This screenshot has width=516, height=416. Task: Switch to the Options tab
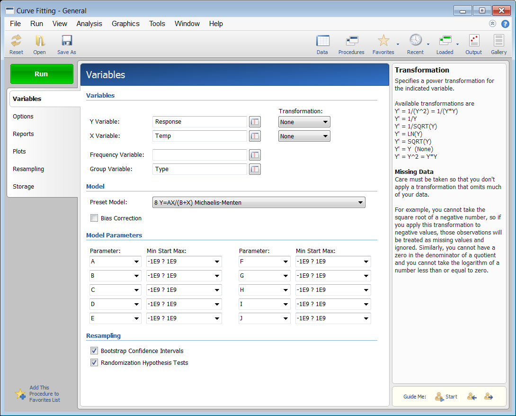[x=23, y=116]
